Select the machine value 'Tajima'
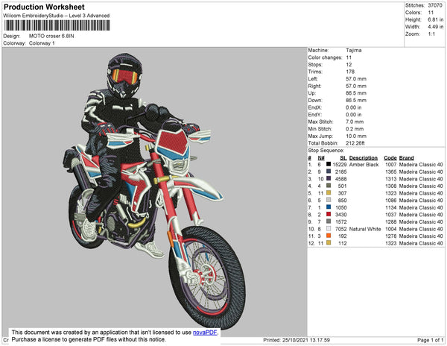Viewport: 447px width, 346px height. click(x=354, y=50)
